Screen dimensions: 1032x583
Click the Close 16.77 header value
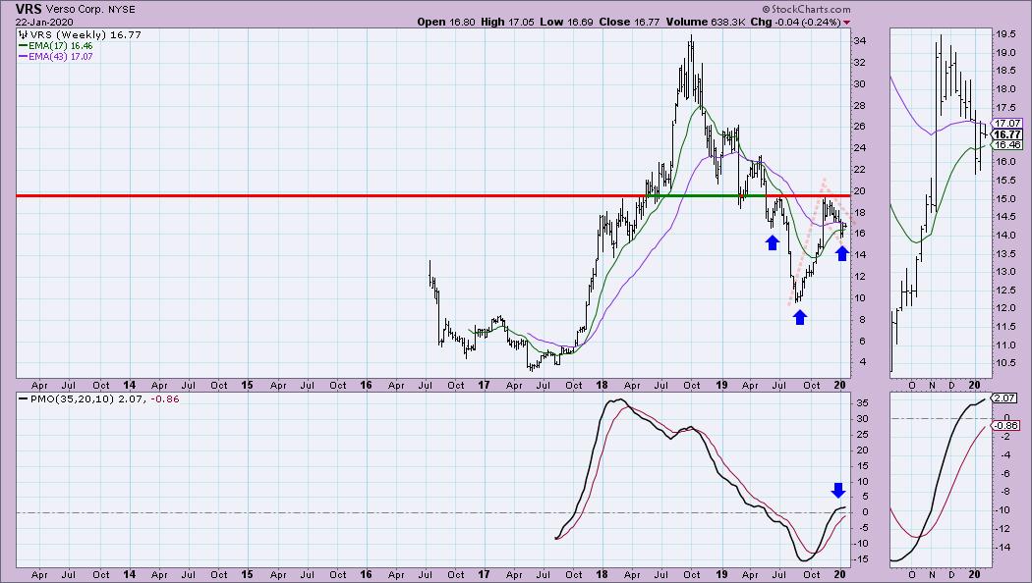click(x=629, y=22)
